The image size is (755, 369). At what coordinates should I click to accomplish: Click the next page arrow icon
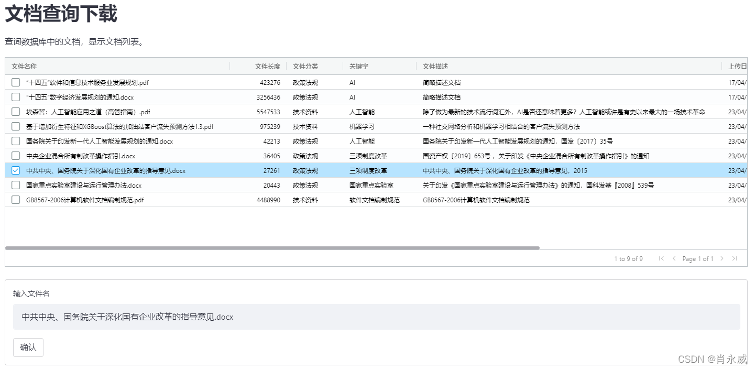click(x=723, y=258)
